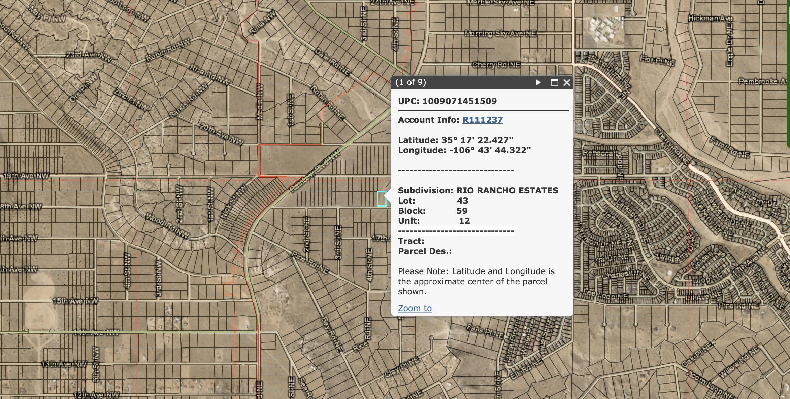Click the Hickman Ave street label

tap(711, 18)
